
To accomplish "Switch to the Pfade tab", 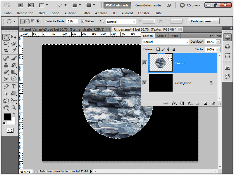I will pyautogui.click(x=174, y=36).
